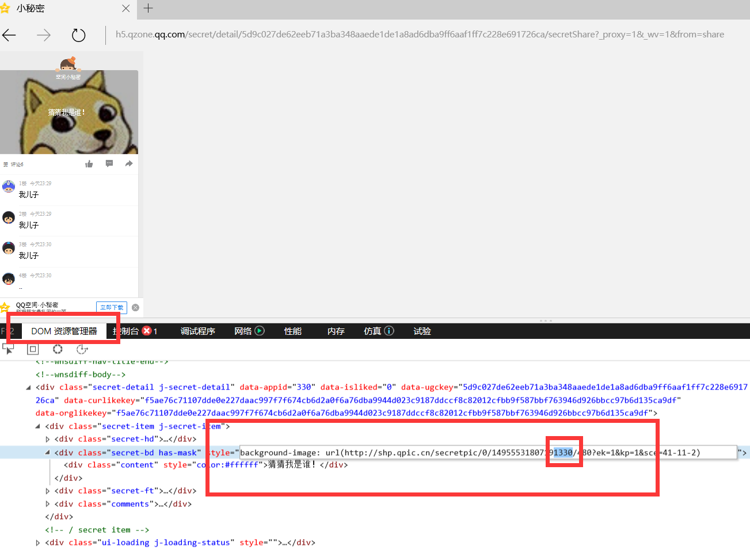
Task: Click the comment bubble icon
Action: [x=109, y=164]
